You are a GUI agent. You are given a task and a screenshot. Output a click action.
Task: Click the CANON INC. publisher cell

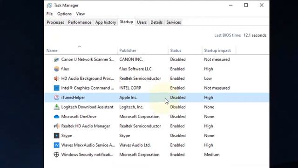pos(131,59)
